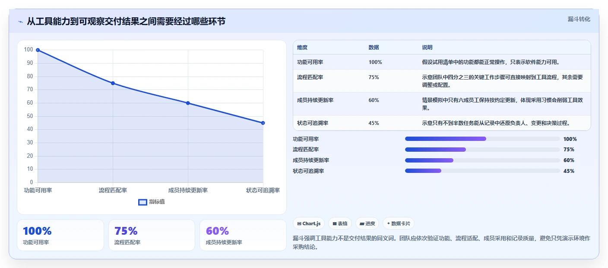Image resolution: width=608 pixels, height=268 pixels.
Task: Click the lightning icon before the title
Action: click(x=20, y=22)
